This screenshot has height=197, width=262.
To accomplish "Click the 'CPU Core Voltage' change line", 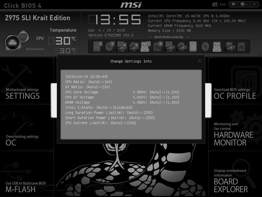I will 122,92.
